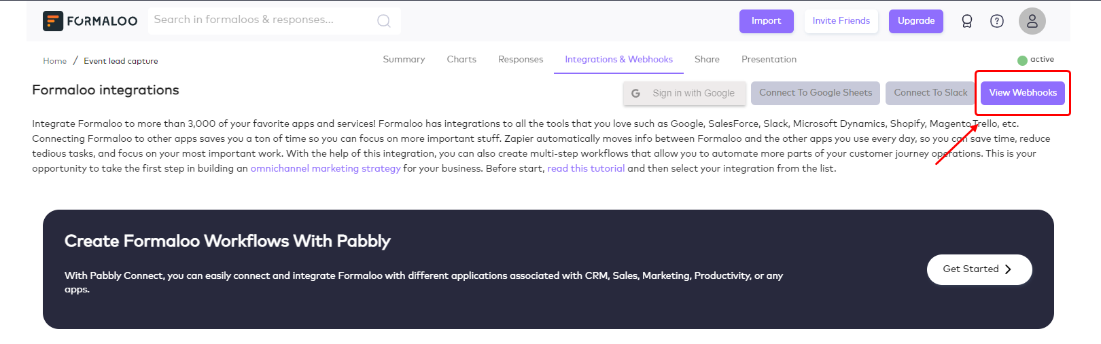Click Connect To Slack button
This screenshot has height=344, width=1101.
(x=930, y=93)
